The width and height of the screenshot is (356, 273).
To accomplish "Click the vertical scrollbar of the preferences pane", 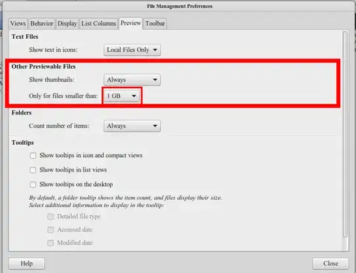I will (x=345, y=134).
